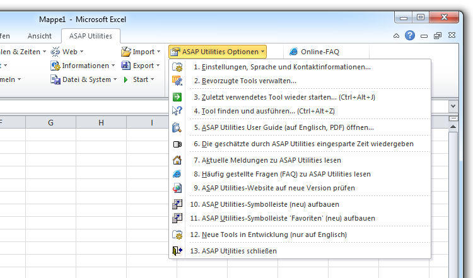Click the Export floppy disk icon
This screenshot has height=278, width=473.
point(126,66)
